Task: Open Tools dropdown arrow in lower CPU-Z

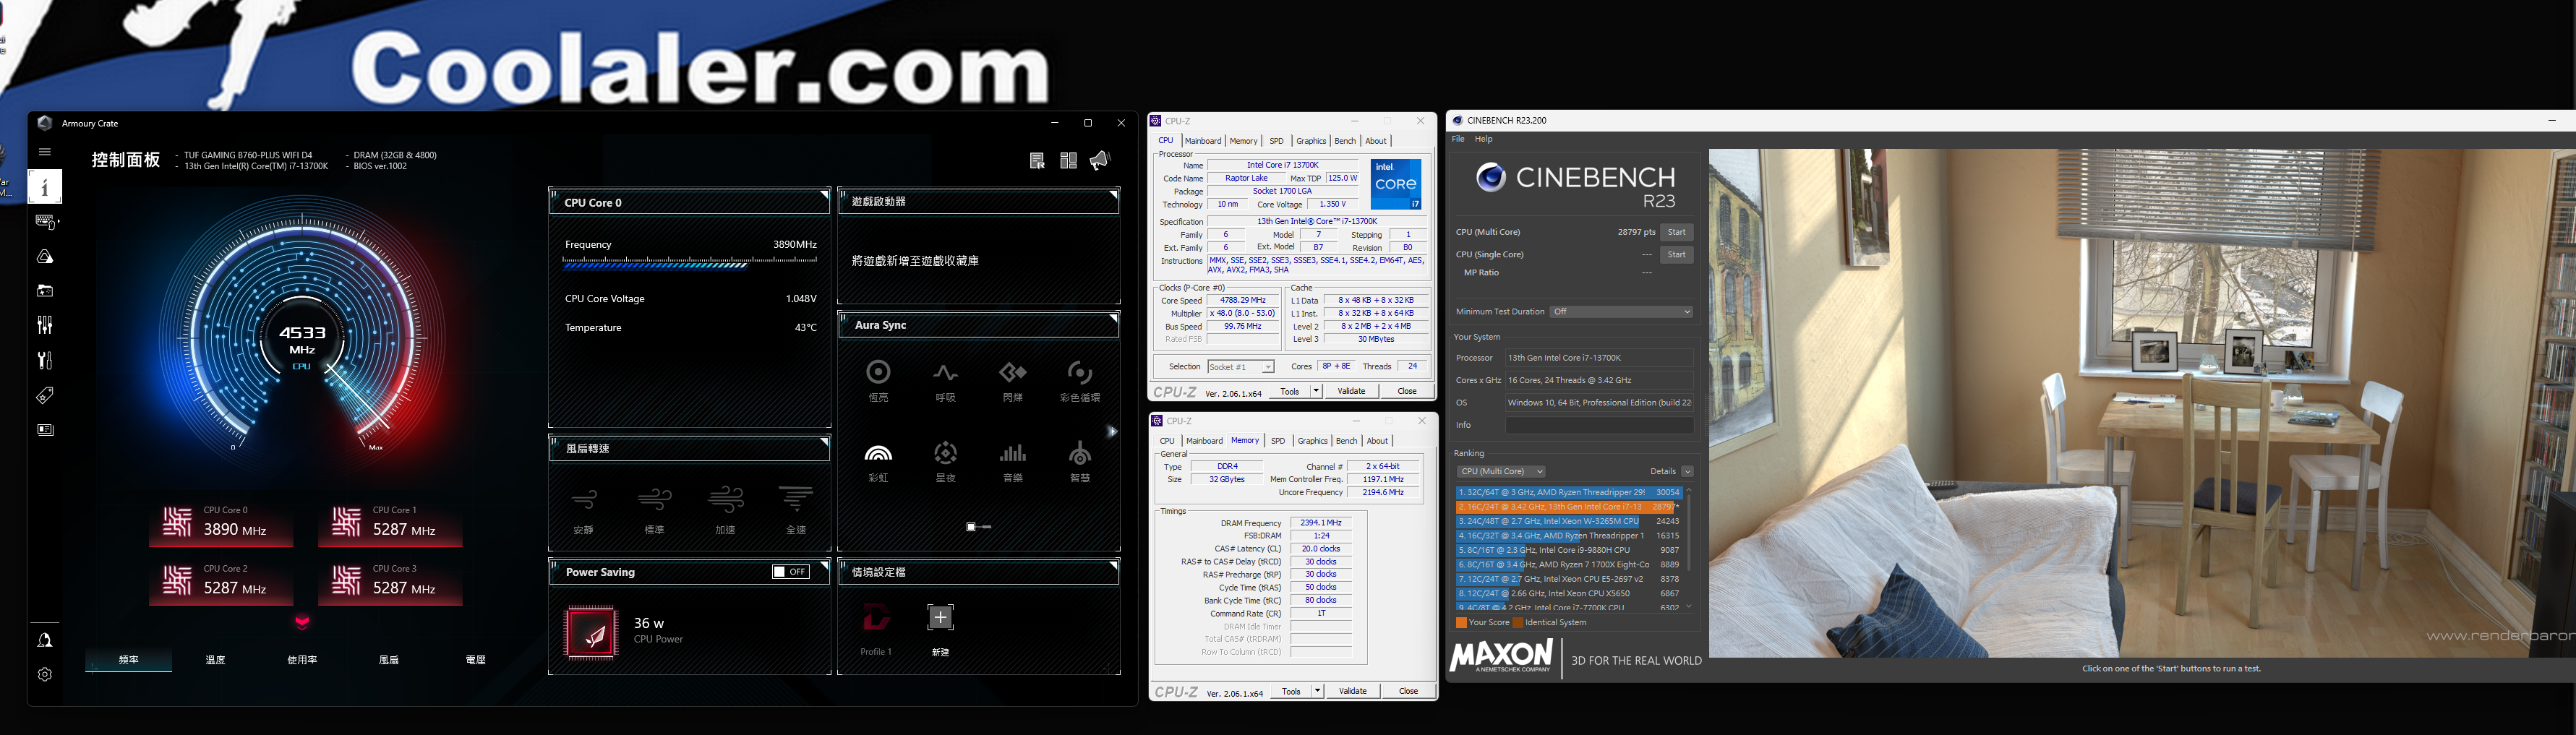Action: [x=1317, y=691]
